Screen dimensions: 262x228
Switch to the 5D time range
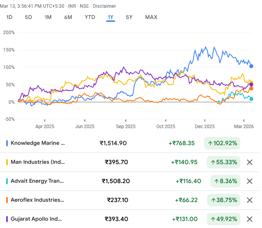[28, 17]
